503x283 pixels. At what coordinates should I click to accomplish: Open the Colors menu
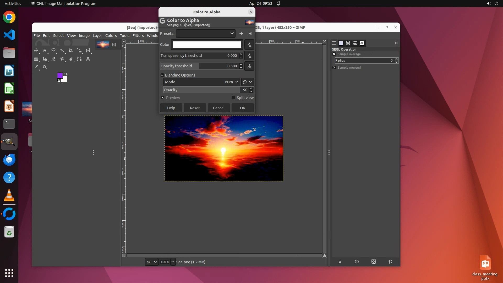(x=111, y=36)
